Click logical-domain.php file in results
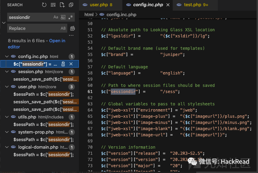Viewport: 258px width, 173px height. (38, 147)
